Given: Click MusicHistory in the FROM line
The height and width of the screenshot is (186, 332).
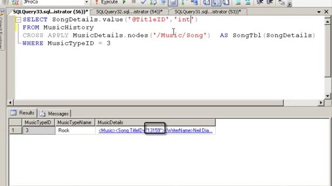Looking at the screenshot, I should [x=68, y=27].
